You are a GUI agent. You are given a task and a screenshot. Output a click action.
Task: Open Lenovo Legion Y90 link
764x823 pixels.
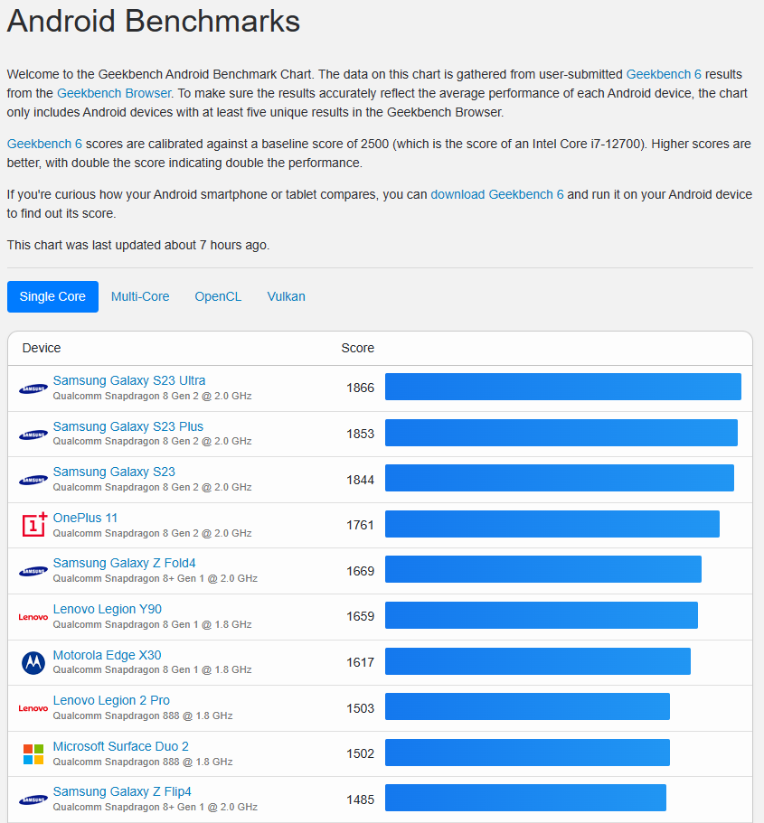click(x=108, y=609)
